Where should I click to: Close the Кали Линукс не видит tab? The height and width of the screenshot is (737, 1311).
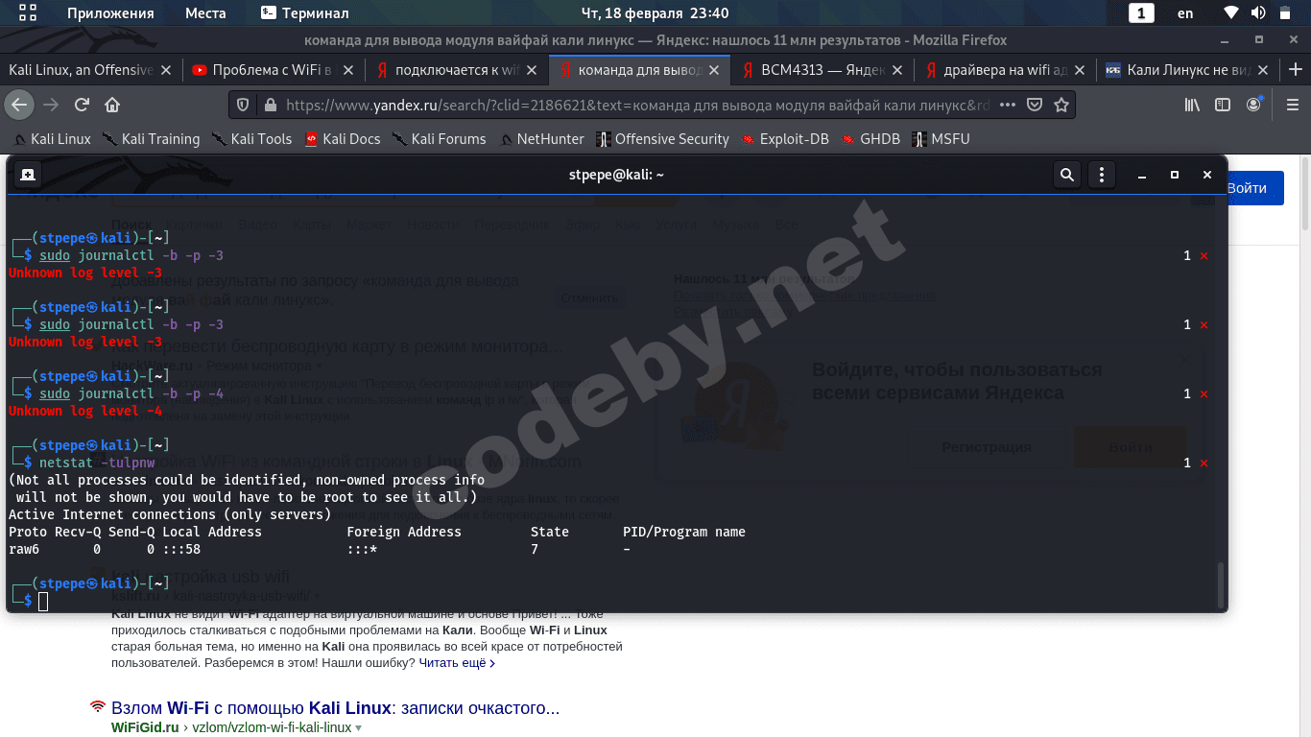click(x=1263, y=70)
